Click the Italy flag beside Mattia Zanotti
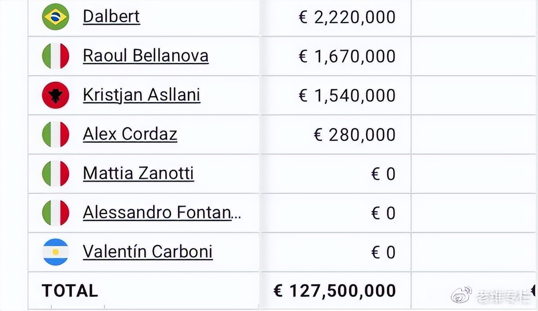The height and width of the screenshot is (311, 538). (56, 174)
